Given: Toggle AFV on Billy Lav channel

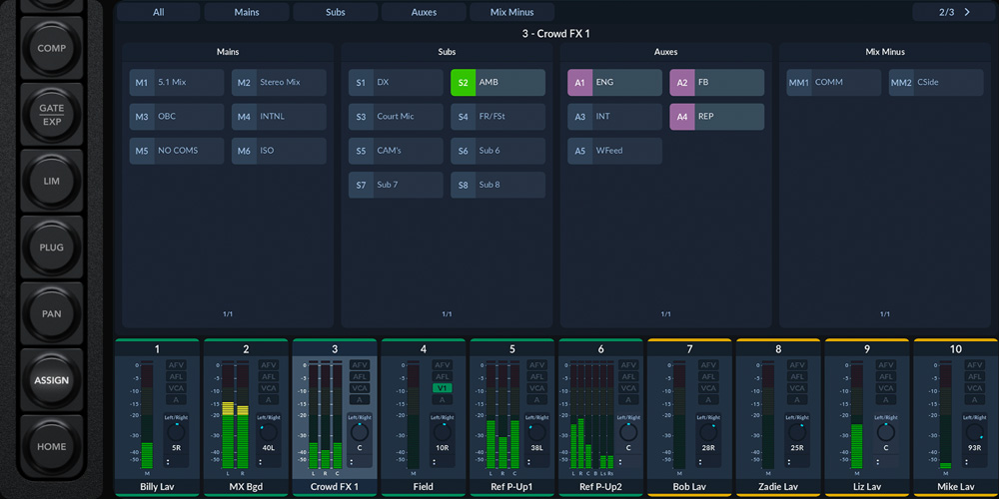Looking at the screenshot, I should tap(177, 364).
